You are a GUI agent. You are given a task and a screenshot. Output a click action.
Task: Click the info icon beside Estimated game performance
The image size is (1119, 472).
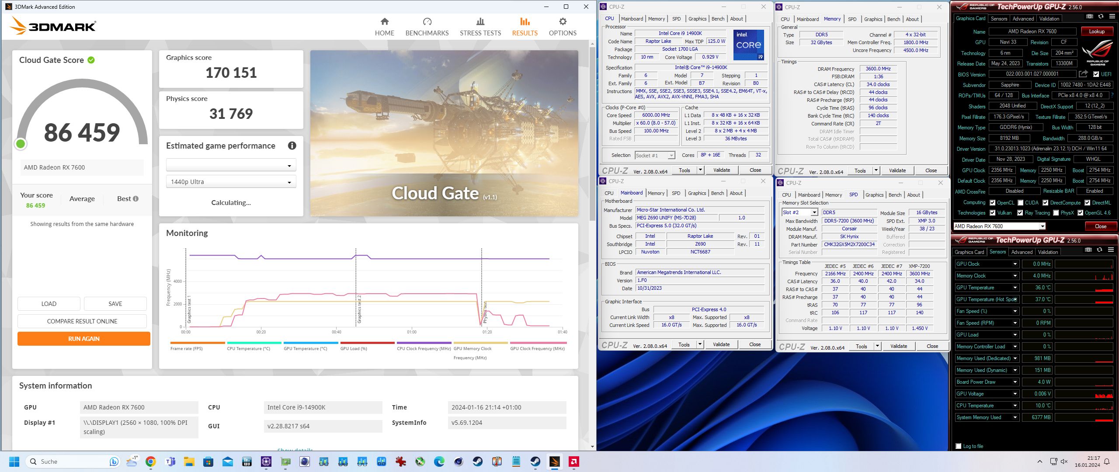pos(292,146)
